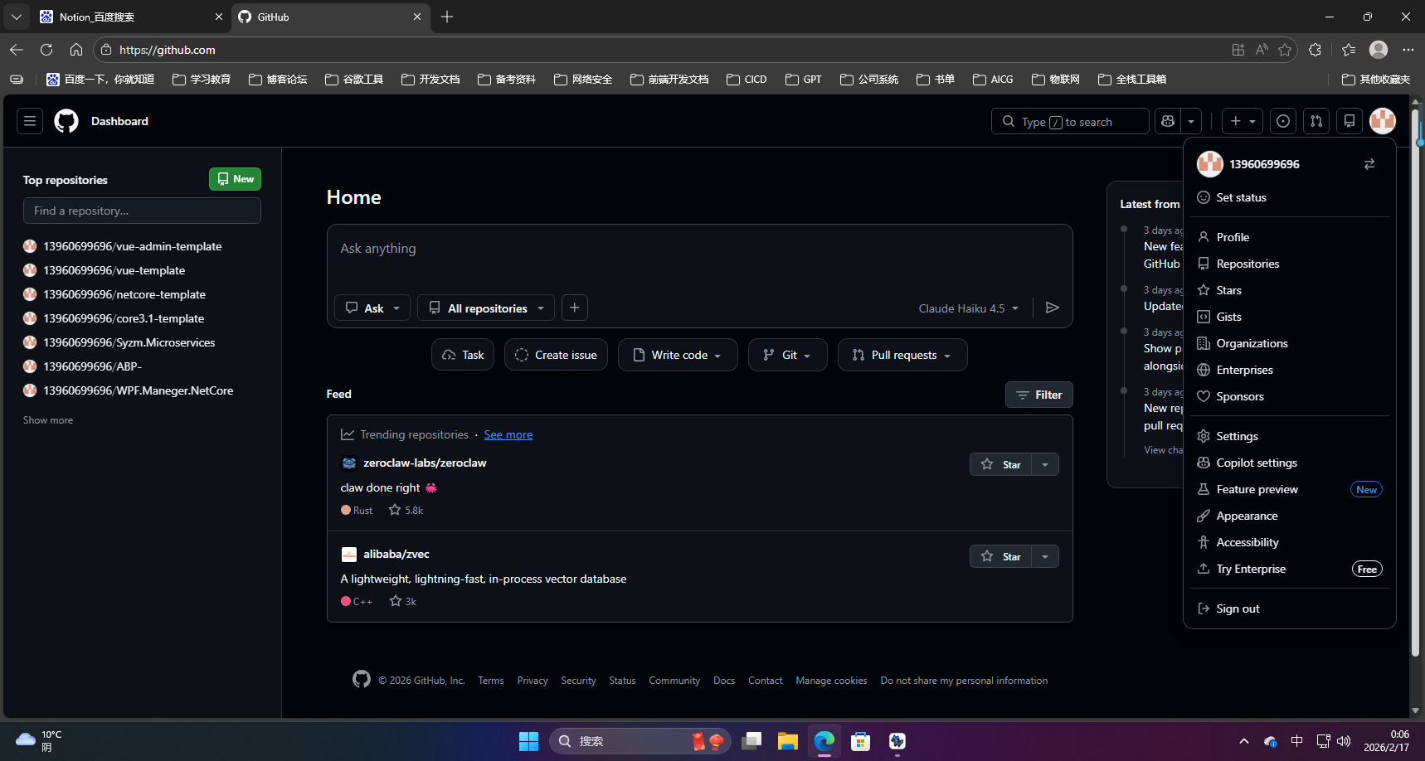Refresh the page with reload icon
This screenshot has width=1425, height=761.
[x=46, y=50]
